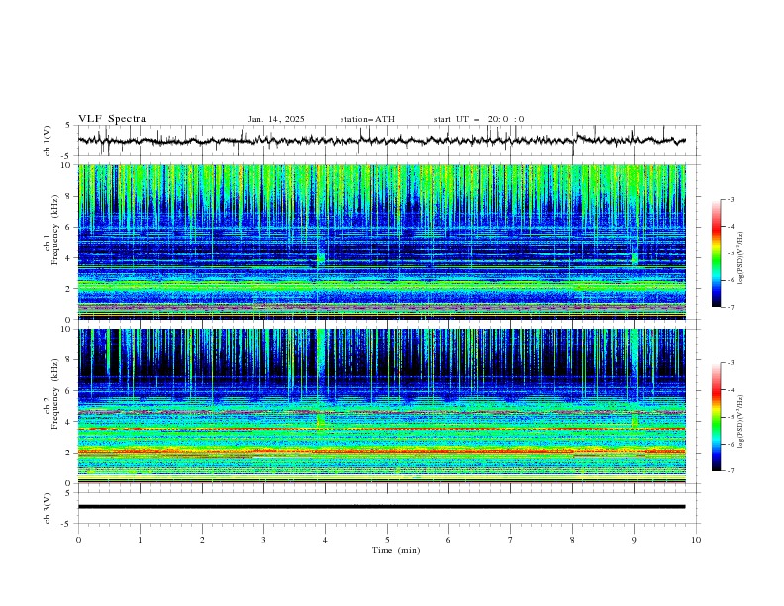Image resolution: width=784 pixels, height=606 pixels.
Task: Click time axis tick label 8
Action: (x=572, y=540)
